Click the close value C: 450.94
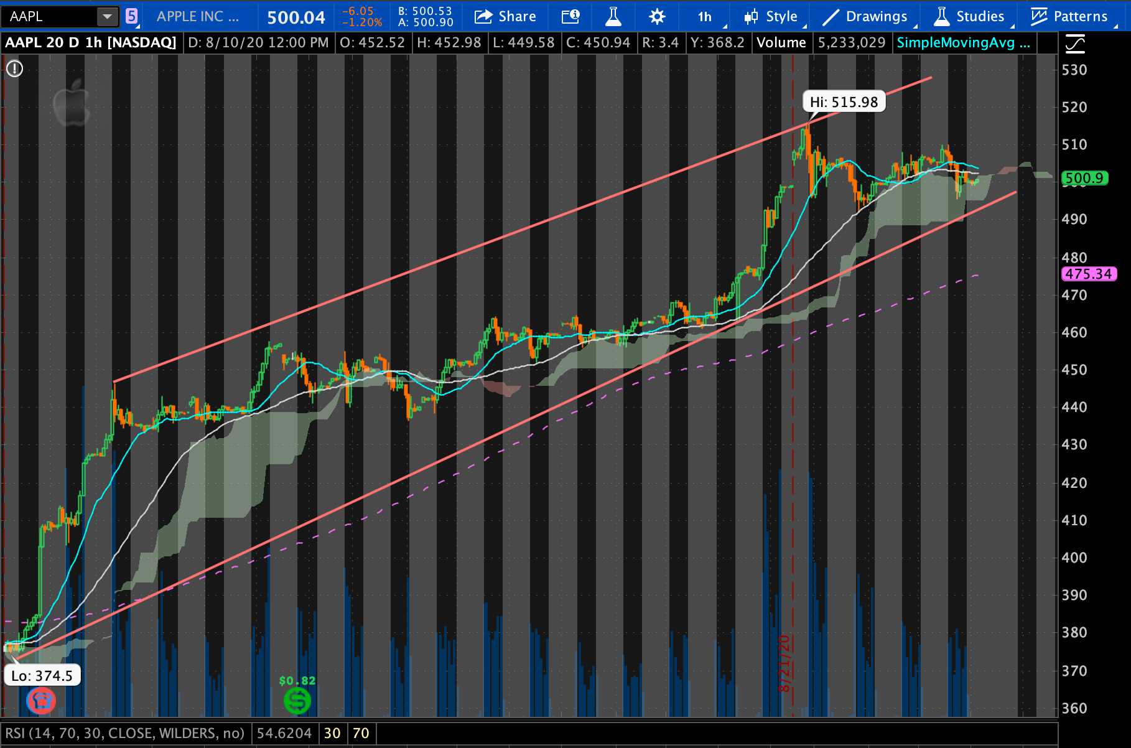Image resolution: width=1131 pixels, height=748 pixels. [x=598, y=43]
